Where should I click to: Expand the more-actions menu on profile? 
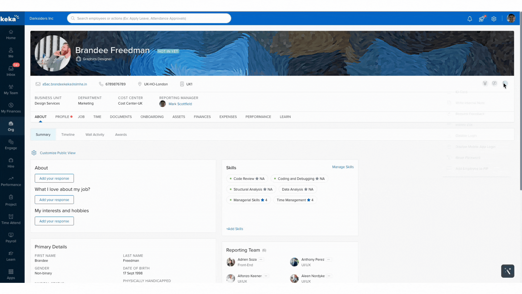point(505,84)
